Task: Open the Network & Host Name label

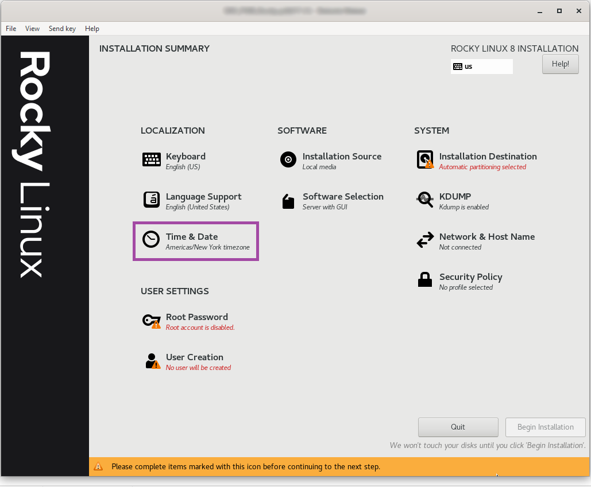Action: point(487,237)
